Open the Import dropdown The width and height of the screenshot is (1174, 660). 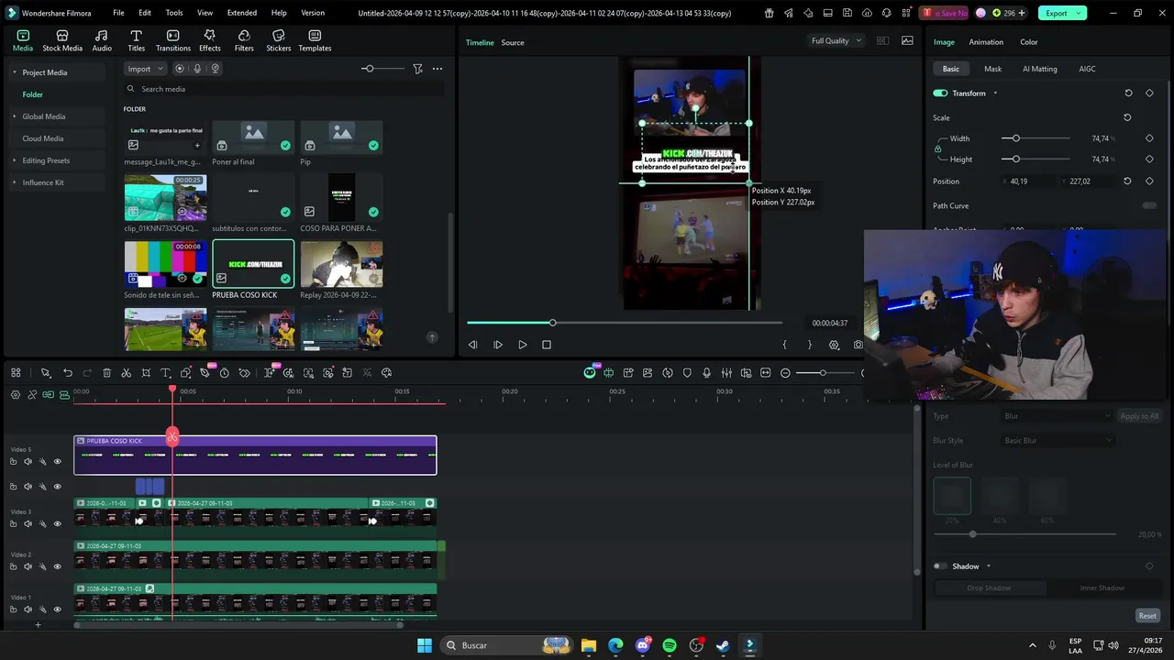145,69
